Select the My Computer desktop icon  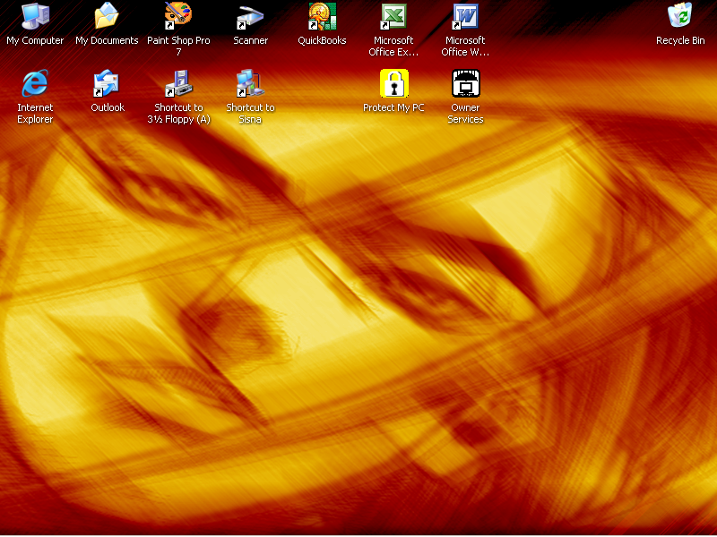click(x=35, y=16)
